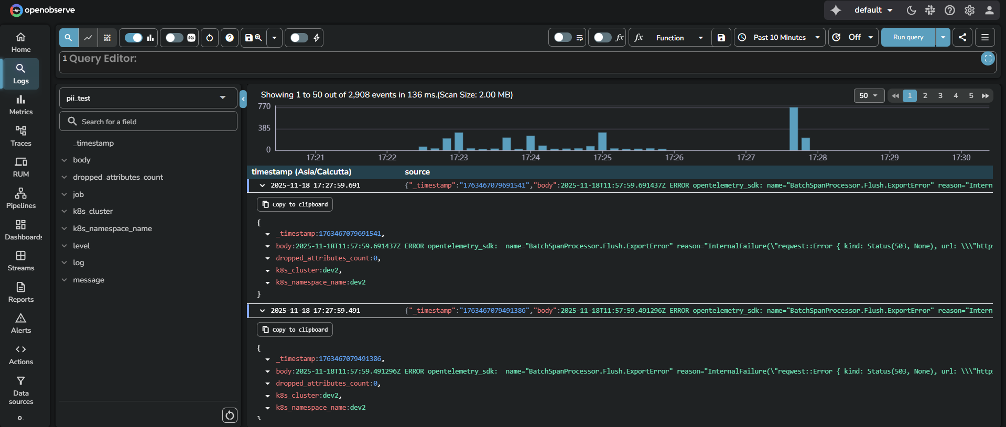The height and width of the screenshot is (427, 1006).
Task: Reset filters using the circular arrow icon
Action: coord(210,38)
